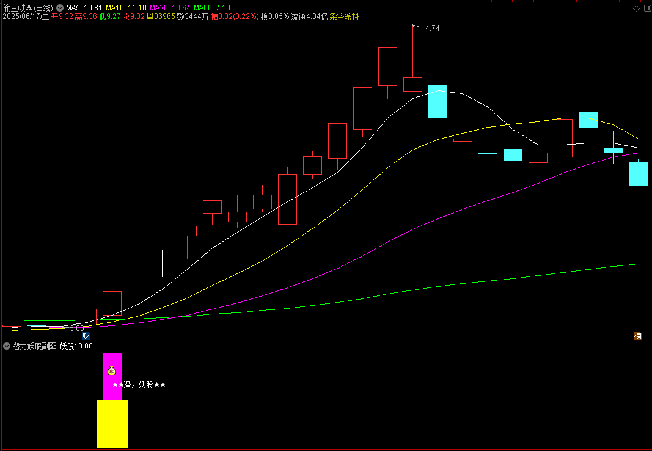The height and width of the screenshot is (451, 652).
Task: Select the MA10: 11.10 indicator label
Action: tap(126, 8)
